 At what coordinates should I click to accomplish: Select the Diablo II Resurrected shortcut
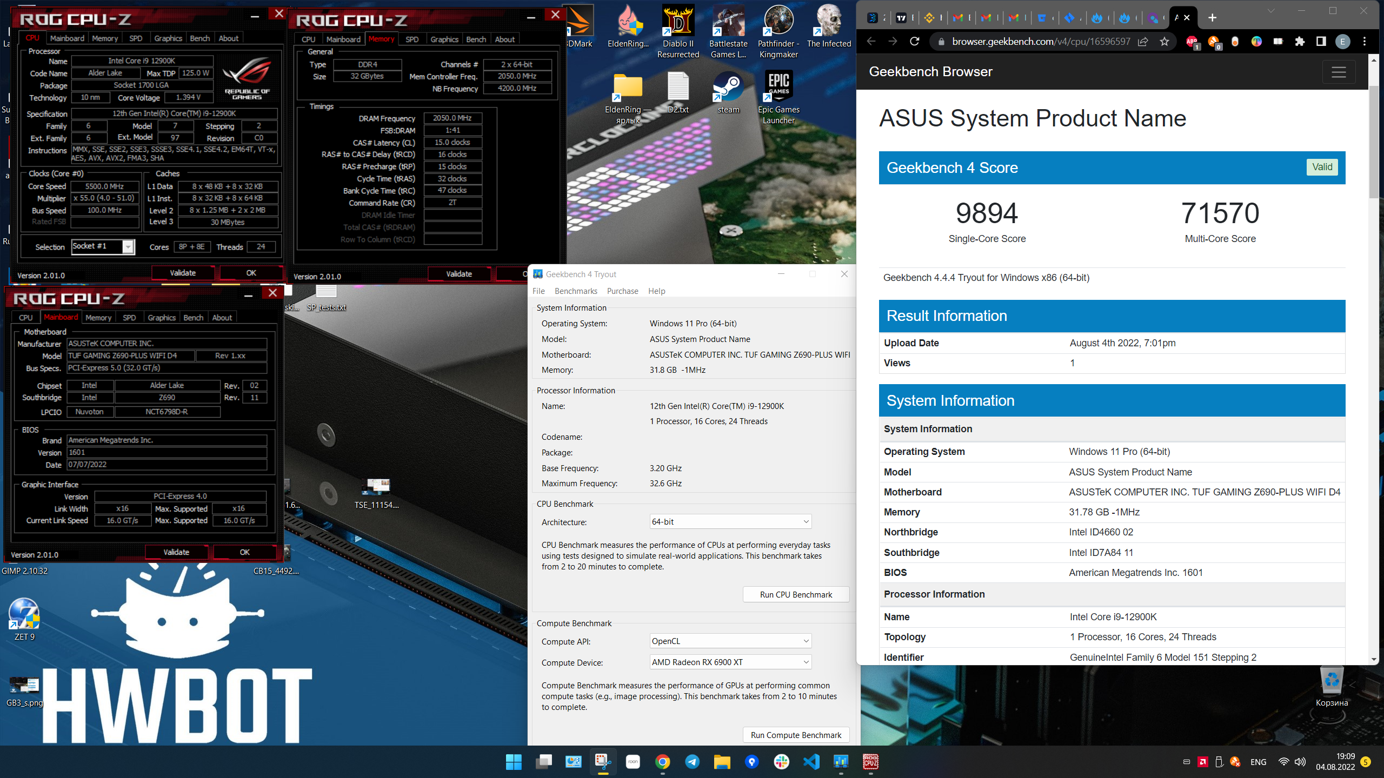click(678, 31)
